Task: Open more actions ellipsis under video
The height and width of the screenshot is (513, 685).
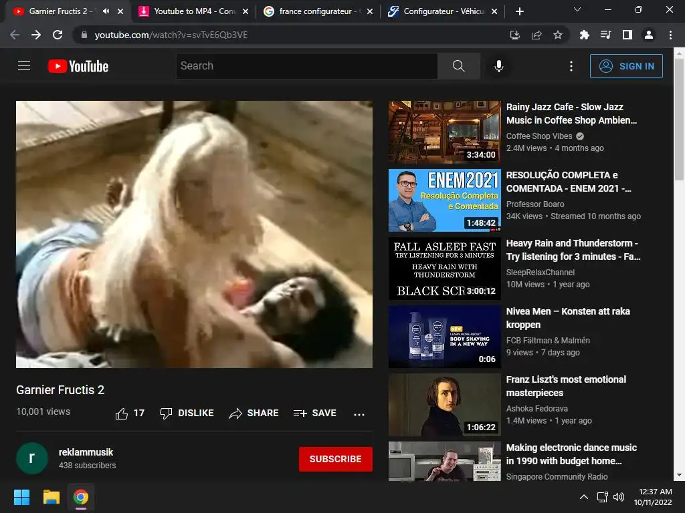Action: (x=359, y=414)
